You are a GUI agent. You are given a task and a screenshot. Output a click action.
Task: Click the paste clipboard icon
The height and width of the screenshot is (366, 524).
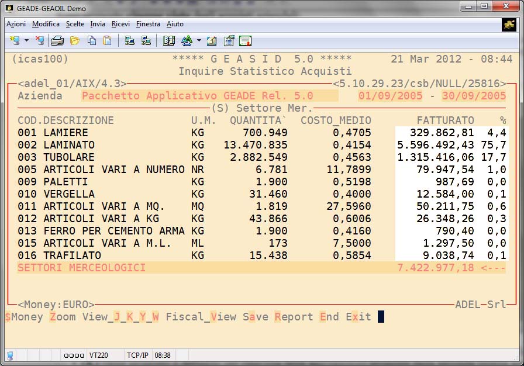point(107,40)
